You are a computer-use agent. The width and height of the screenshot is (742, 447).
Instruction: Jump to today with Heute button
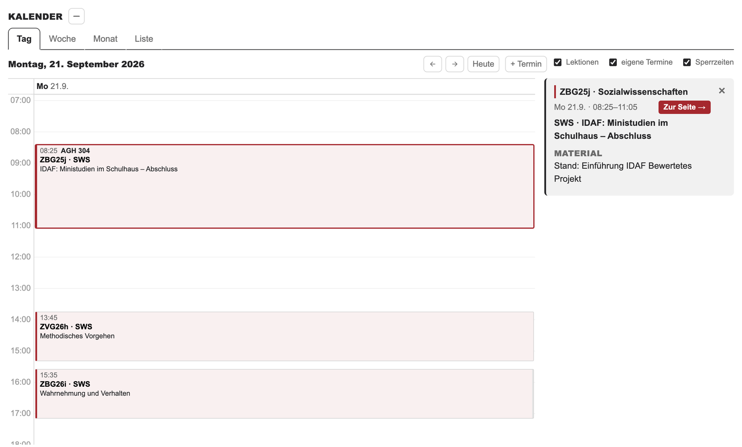(483, 64)
